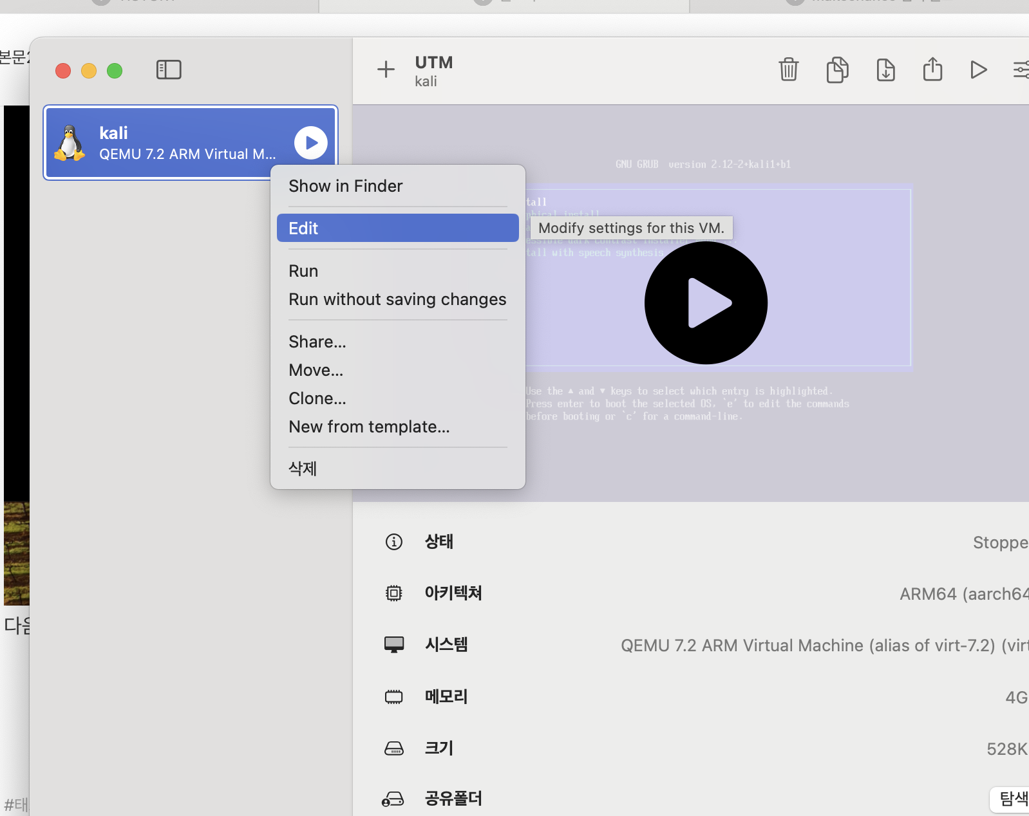Start kali with sidebar play button
This screenshot has height=816, width=1029.
coord(311,143)
